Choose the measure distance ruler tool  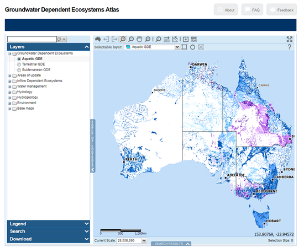coord(166,39)
